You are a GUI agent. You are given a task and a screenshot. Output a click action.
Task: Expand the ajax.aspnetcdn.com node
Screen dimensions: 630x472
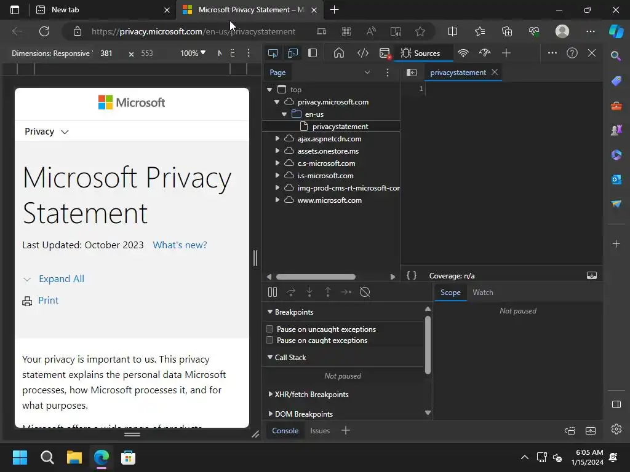coord(277,138)
